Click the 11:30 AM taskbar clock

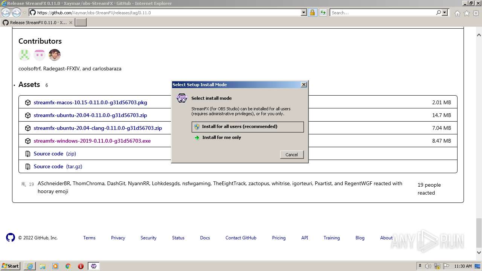[463, 266]
